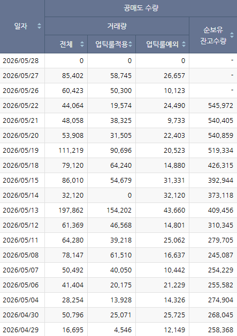The image size is (237, 336).
Task: Click the 순보유 잔고수량 header label
Action: tap(213, 35)
